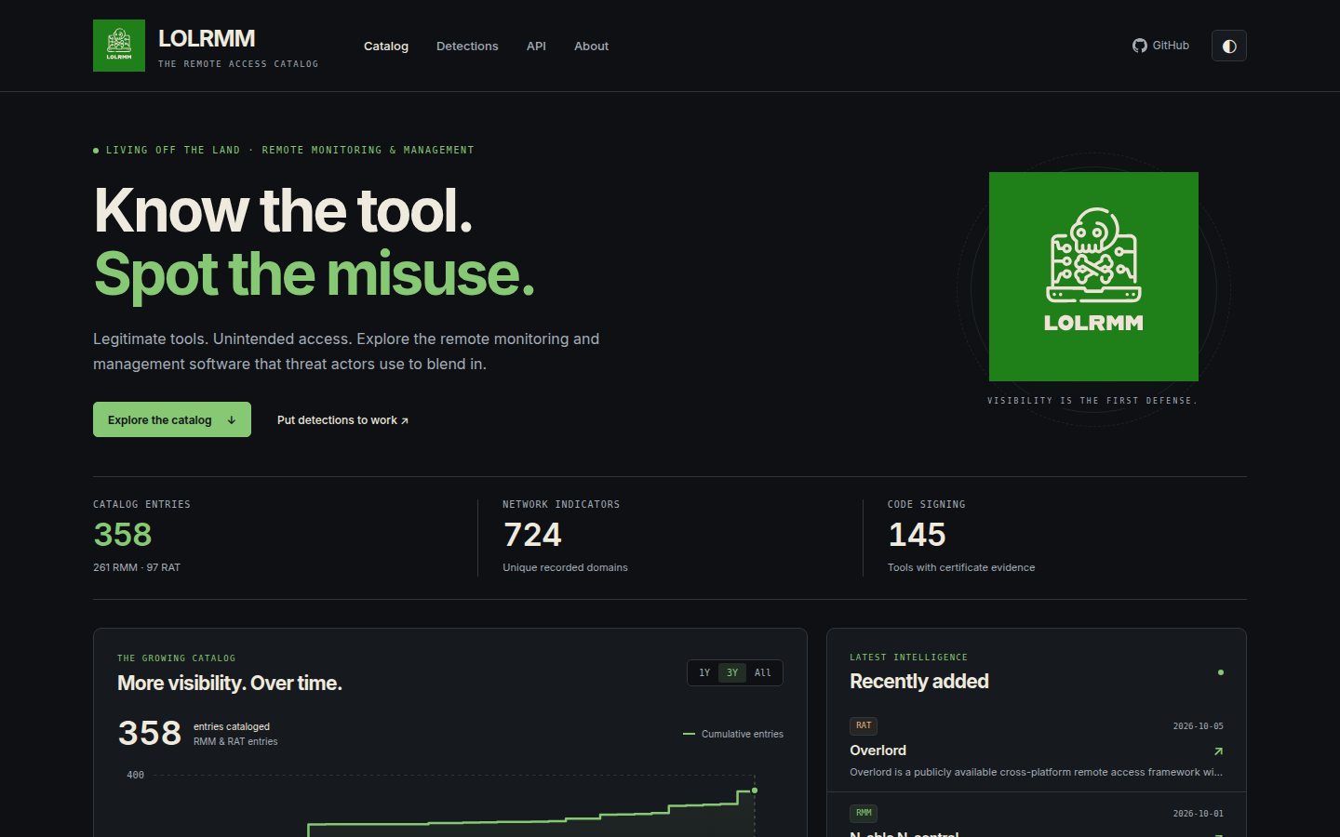Image resolution: width=1340 pixels, height=837 pixels.
Task: Open the API nav item
Action: click(536, 46)
